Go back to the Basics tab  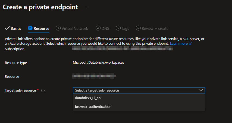tap(13, 28)
